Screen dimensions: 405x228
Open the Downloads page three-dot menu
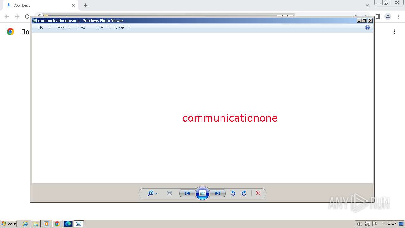click(x=394, y=32)
